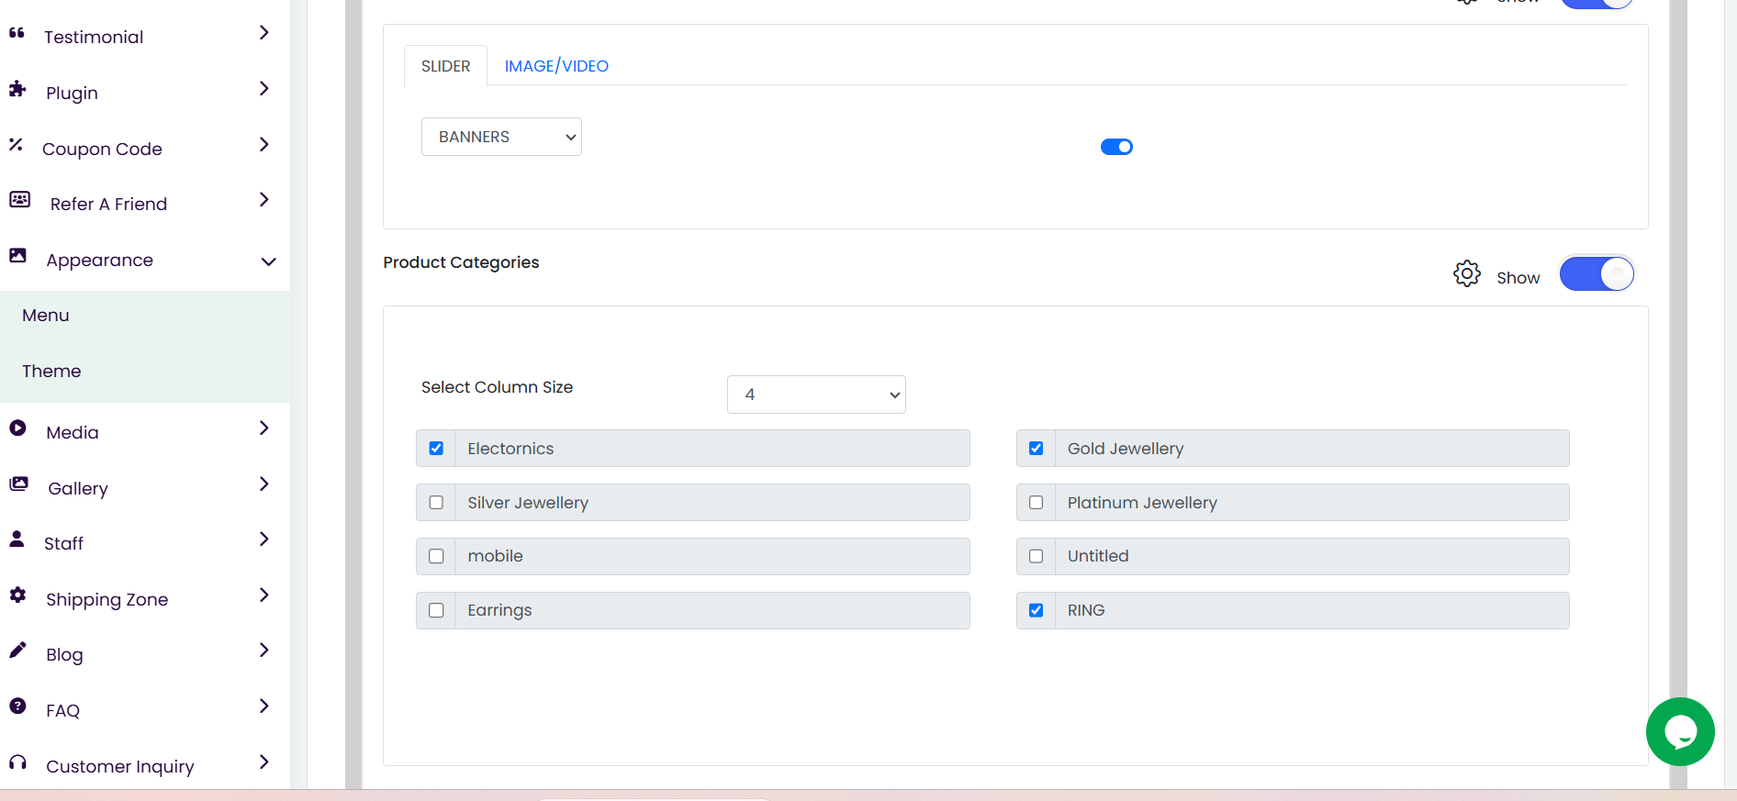
Task: Expand the Refer A Friend chevron
Action: [264, 200]
